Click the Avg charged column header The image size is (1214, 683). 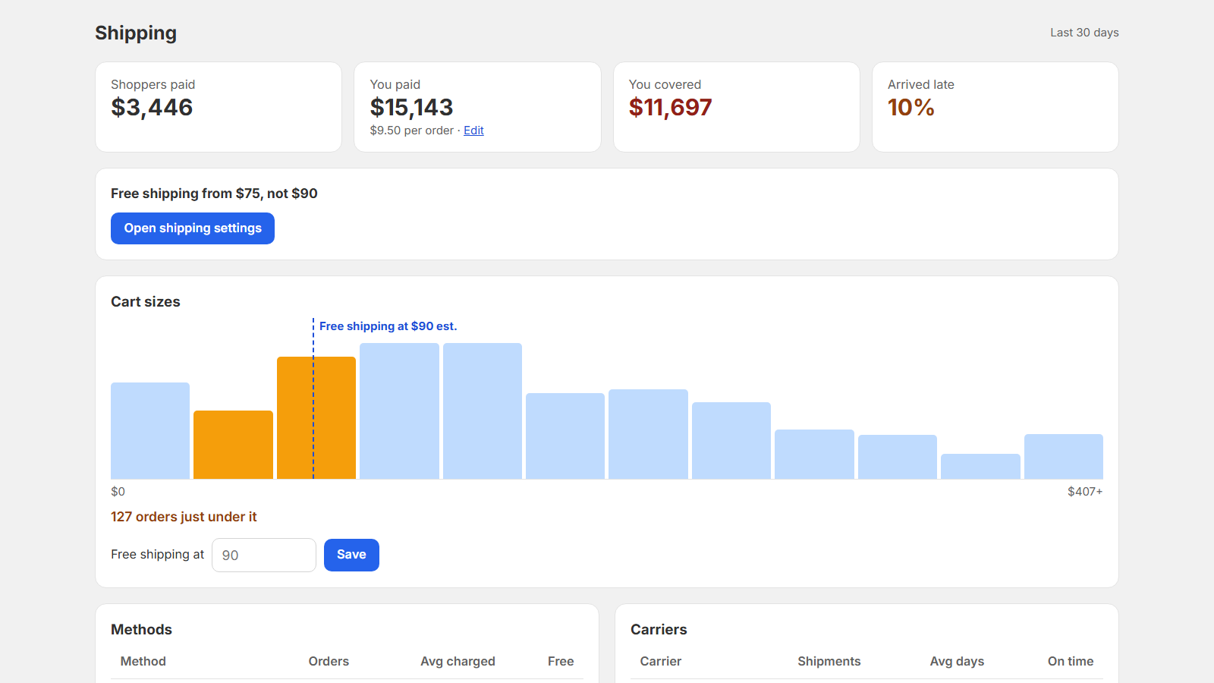pos(458,661)
